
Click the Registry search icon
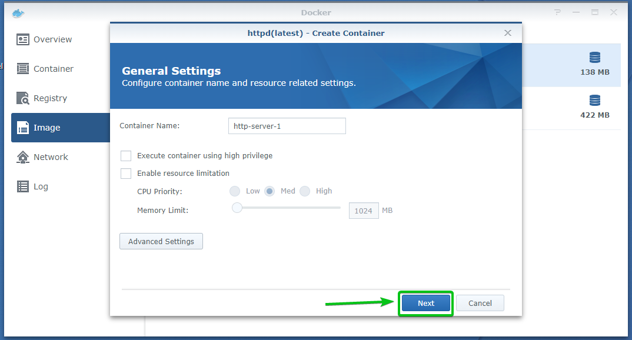[x=23, y=98]
